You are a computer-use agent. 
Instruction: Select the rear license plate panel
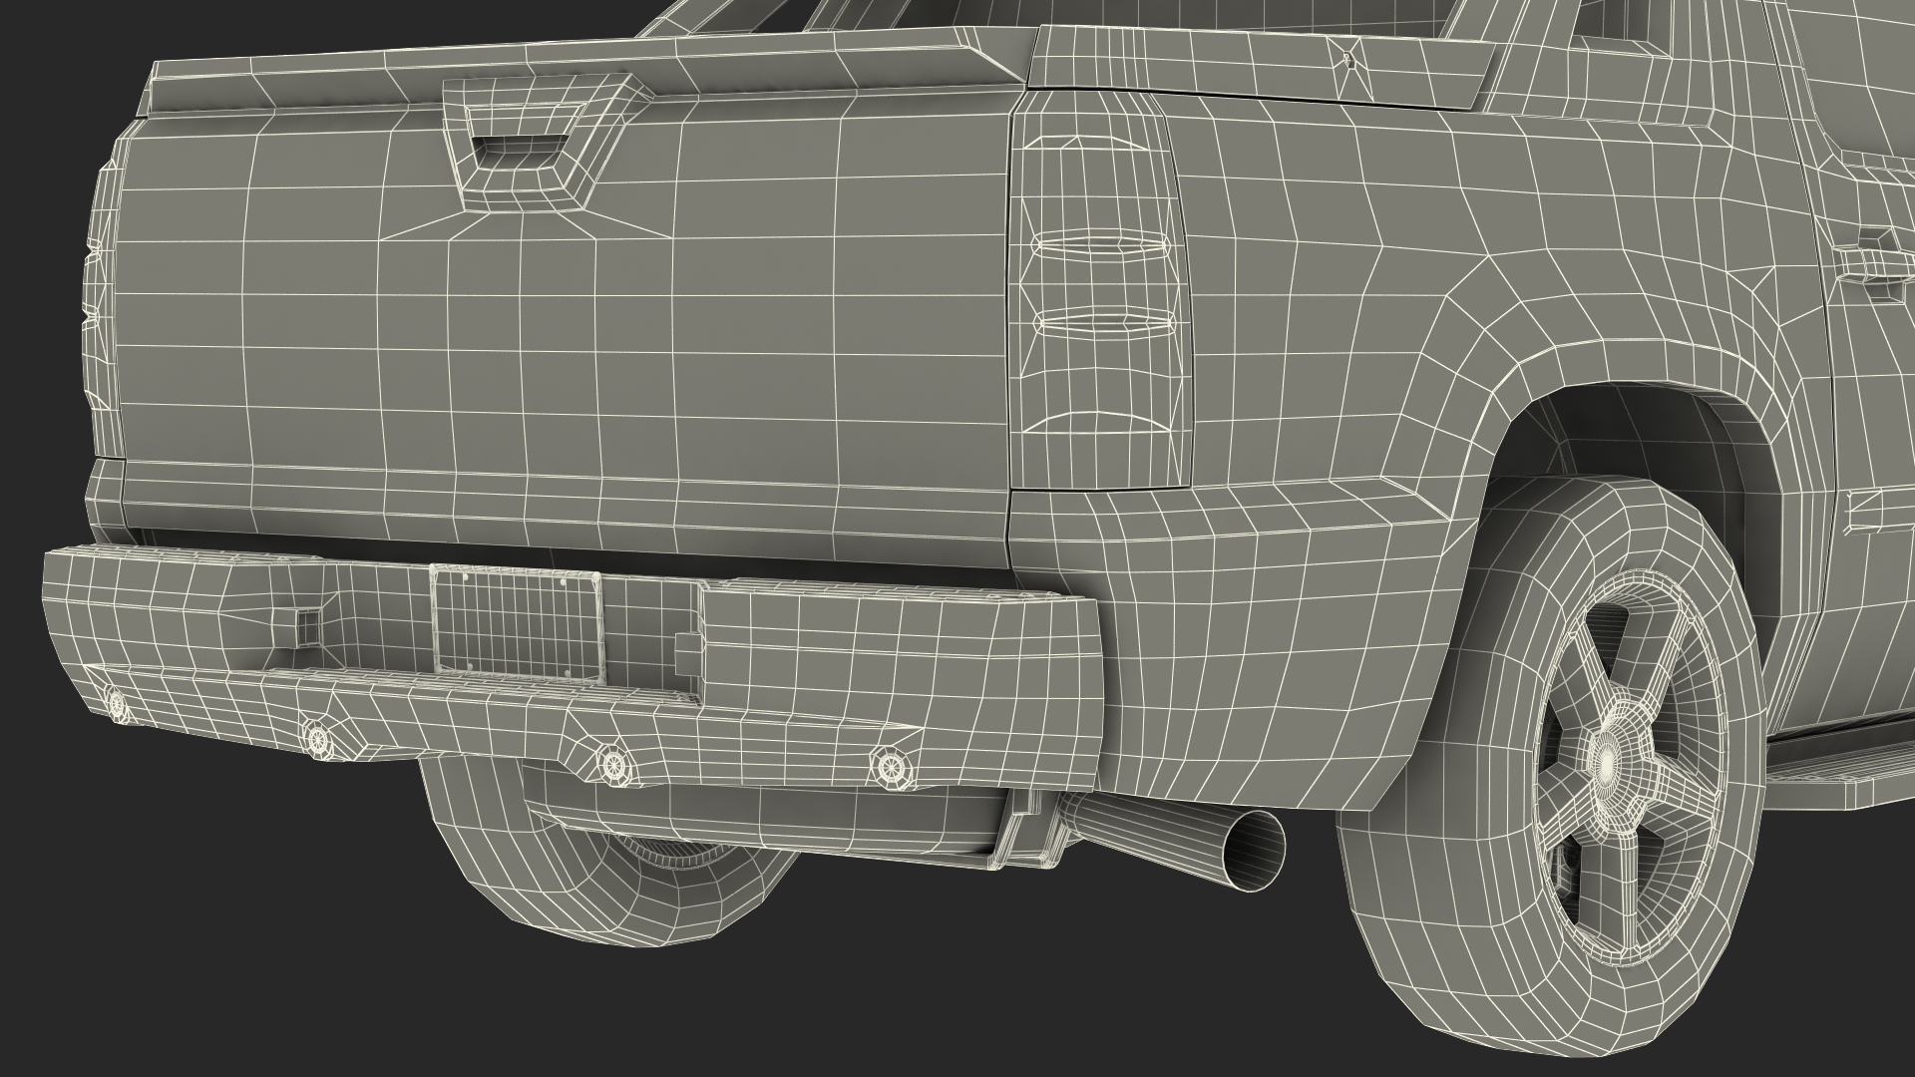(x=516, y=621)
